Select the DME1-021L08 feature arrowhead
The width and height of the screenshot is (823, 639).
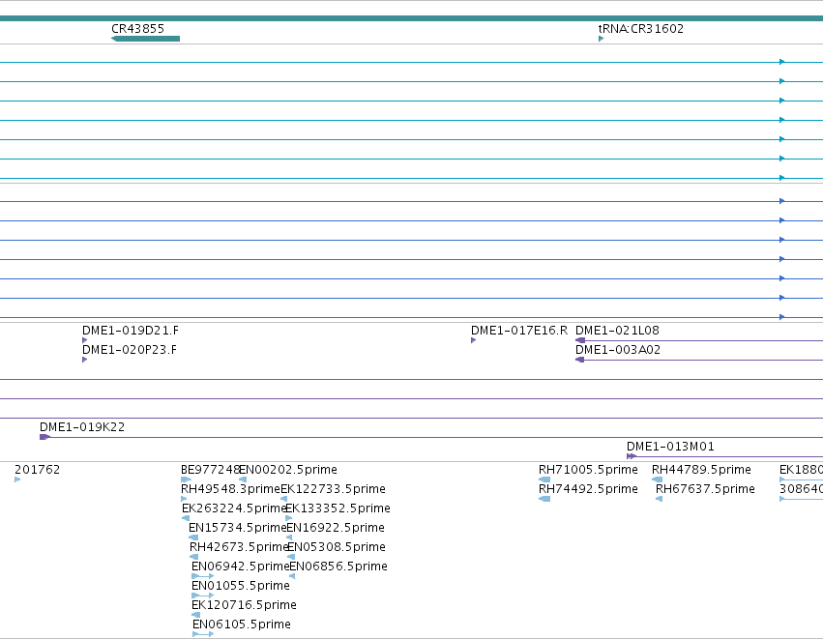[x=580, y=340]
